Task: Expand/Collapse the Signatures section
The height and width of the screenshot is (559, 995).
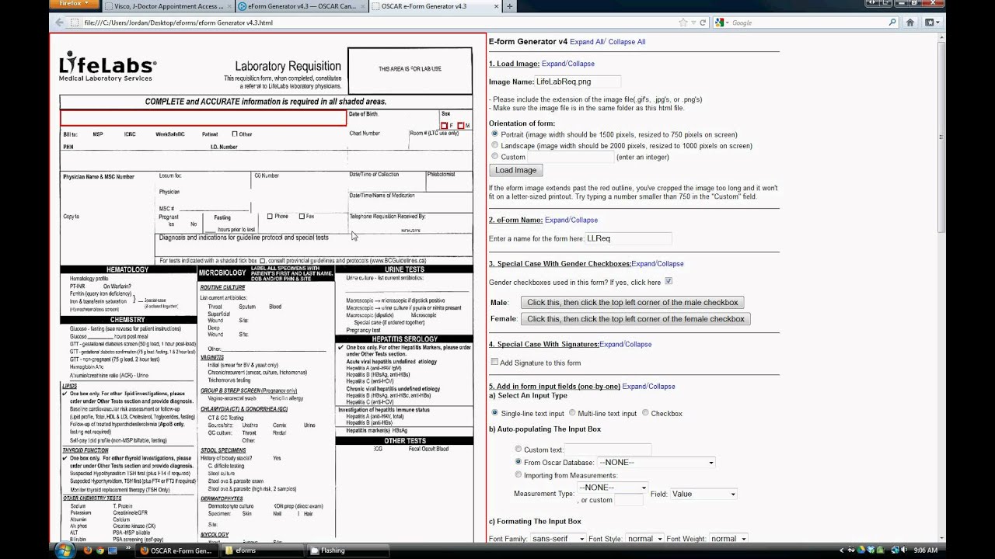Action: click(625, 344)
